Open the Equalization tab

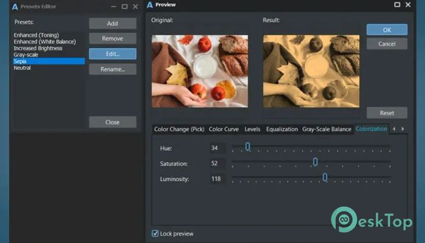point(282,129)
